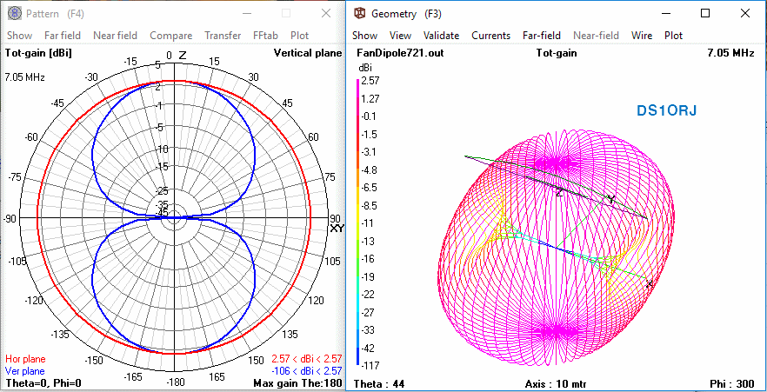Image resolution: width=767 pixels, height=392 pixels.
Task: Click the -42 color scale value
Action: pos(369,348)
